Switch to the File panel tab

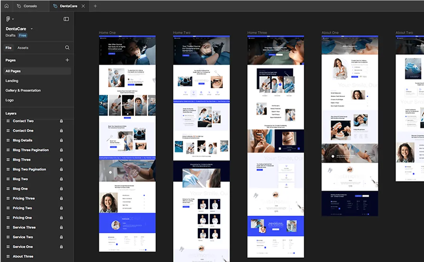[8, 48]
